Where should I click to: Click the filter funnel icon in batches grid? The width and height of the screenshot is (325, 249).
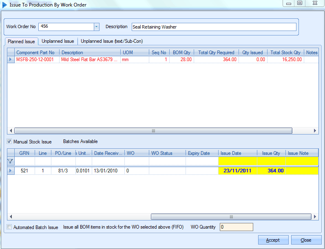(11, 161)
